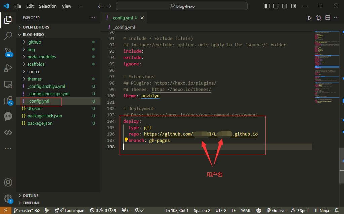Screen dimensions: 344x214
Task: Expand the OUTLINE section
Action: click(x=31, y=196)
